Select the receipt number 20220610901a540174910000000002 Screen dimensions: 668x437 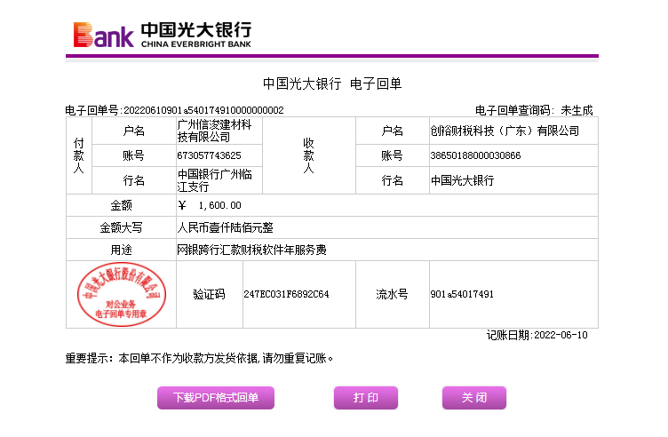tap(203, 110)
